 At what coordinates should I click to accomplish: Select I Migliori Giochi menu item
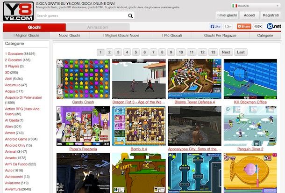click(x=26, y=35)
